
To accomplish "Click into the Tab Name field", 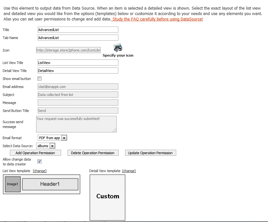I will coord(78,38).
